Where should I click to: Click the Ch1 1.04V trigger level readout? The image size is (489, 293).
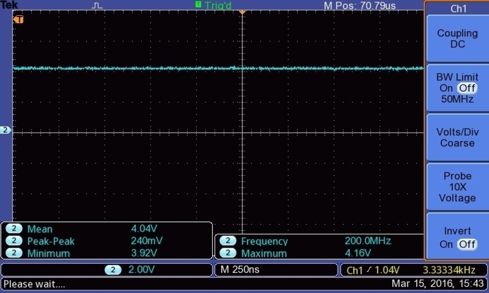(373, 270)
